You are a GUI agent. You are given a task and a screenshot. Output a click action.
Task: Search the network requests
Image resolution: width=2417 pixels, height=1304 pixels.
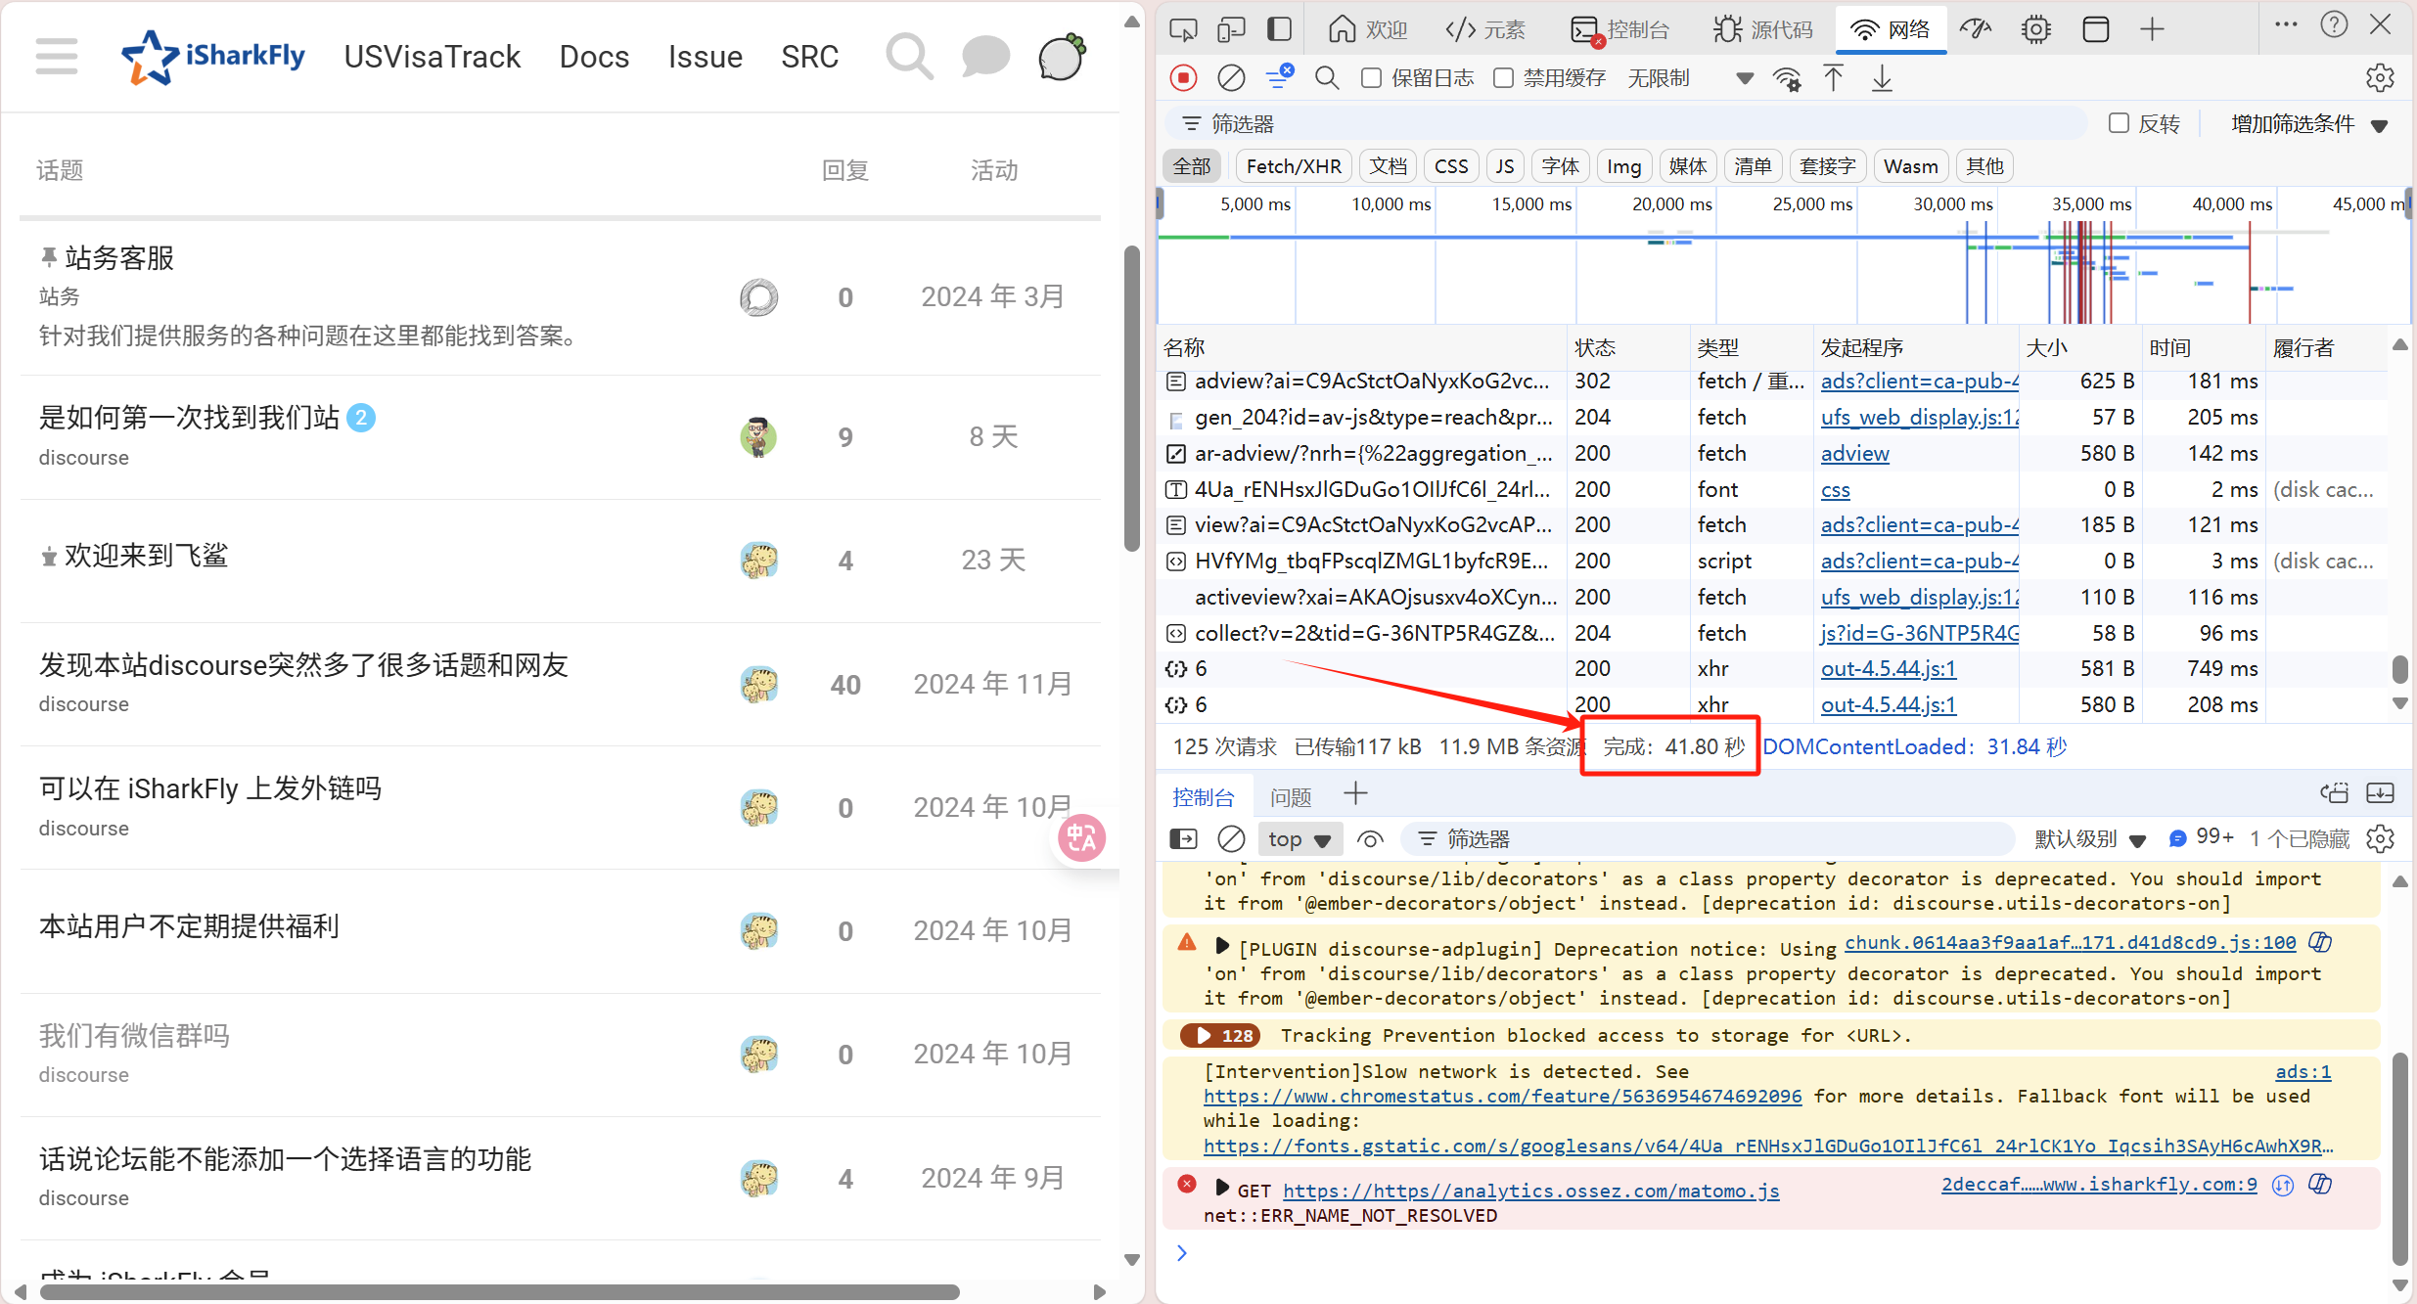click(x=1327, y=78)
